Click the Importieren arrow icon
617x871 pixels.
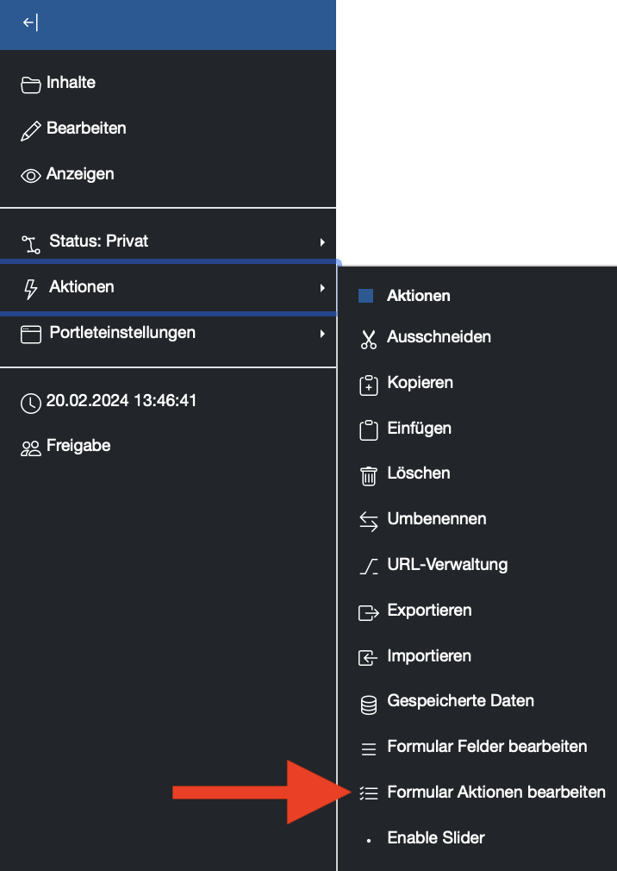(x=369, y=658)
